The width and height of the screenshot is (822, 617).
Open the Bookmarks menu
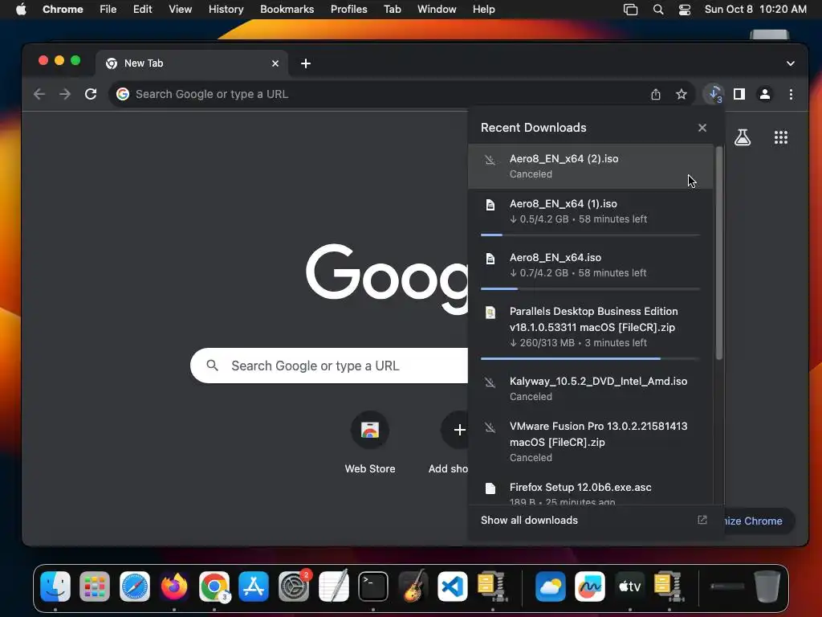pyautogui.click(x=287, y=10)
